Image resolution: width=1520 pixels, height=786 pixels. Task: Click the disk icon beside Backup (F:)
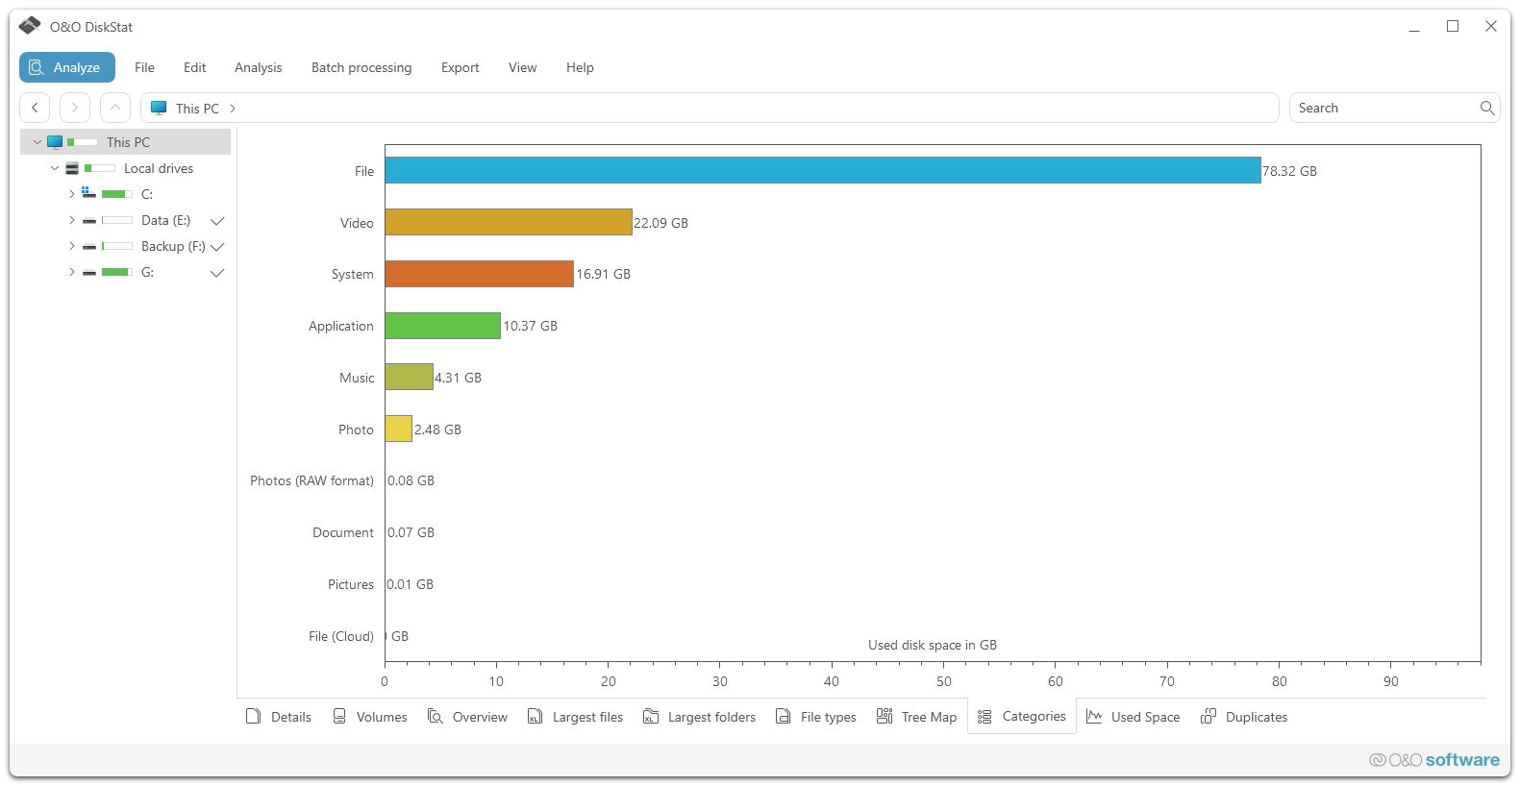click(x=89, y=247)
